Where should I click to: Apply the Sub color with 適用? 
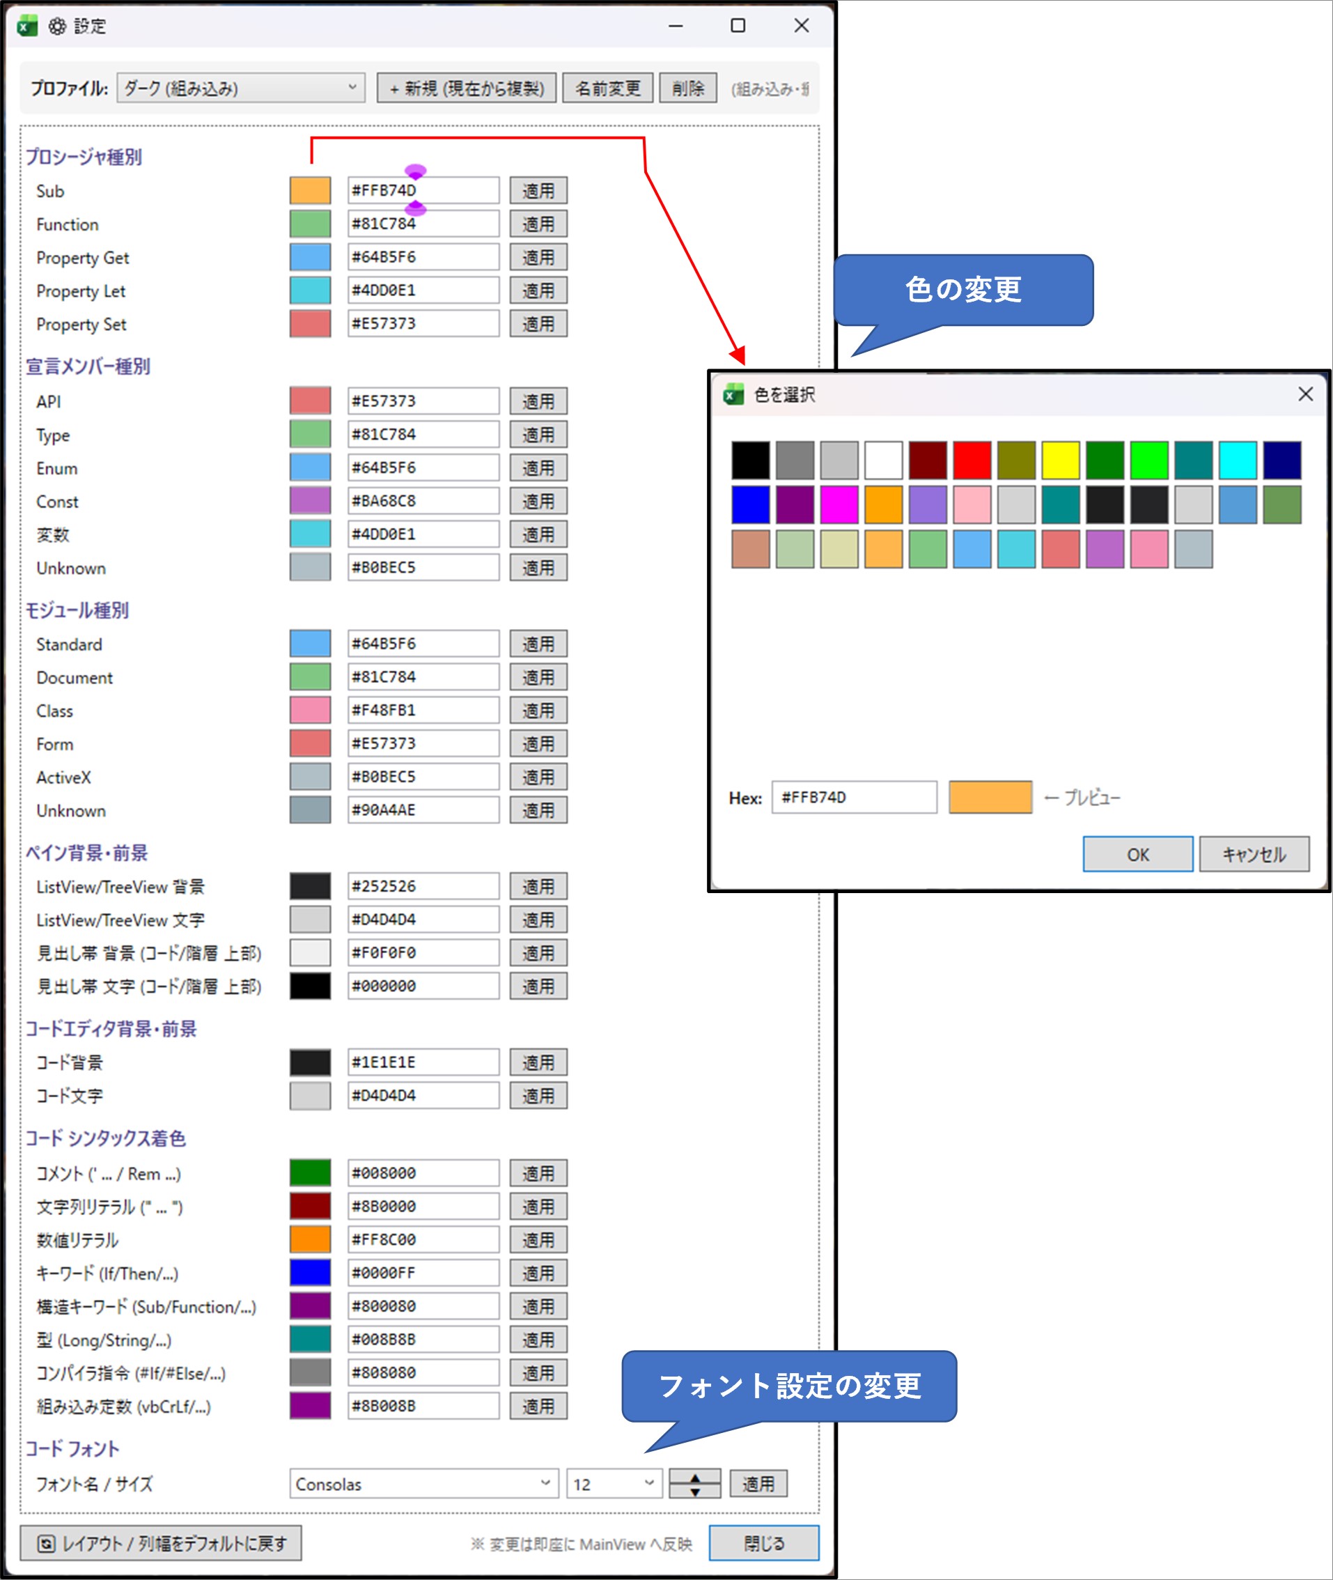tap(538, 190)
